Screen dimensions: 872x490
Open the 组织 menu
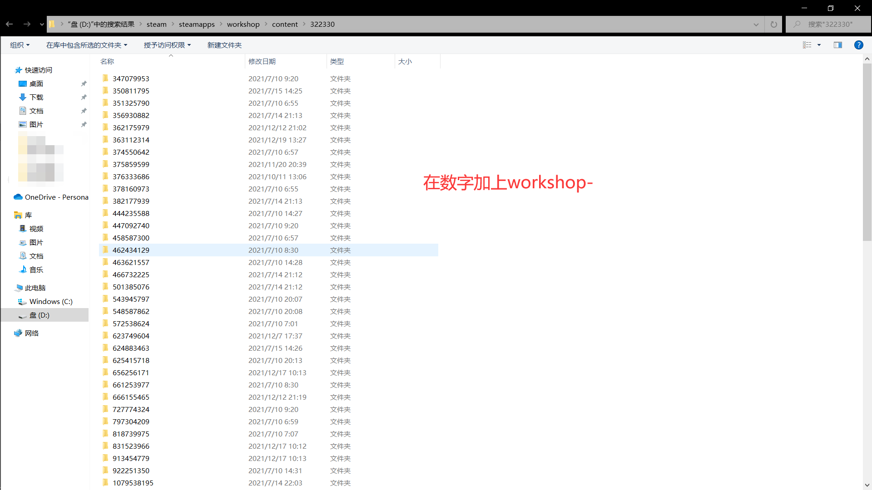(20, 45)
